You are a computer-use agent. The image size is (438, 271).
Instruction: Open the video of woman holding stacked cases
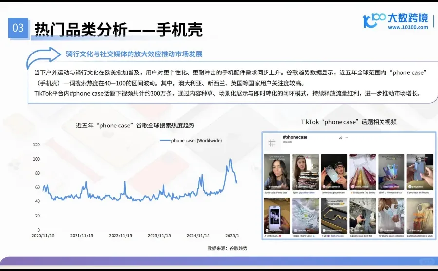pyautogui.click(x=305, y=172)
